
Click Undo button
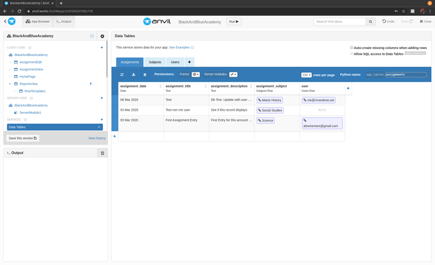(x=388, y=21)
